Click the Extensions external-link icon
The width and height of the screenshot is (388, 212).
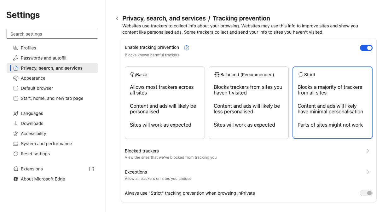coord(91,169)
